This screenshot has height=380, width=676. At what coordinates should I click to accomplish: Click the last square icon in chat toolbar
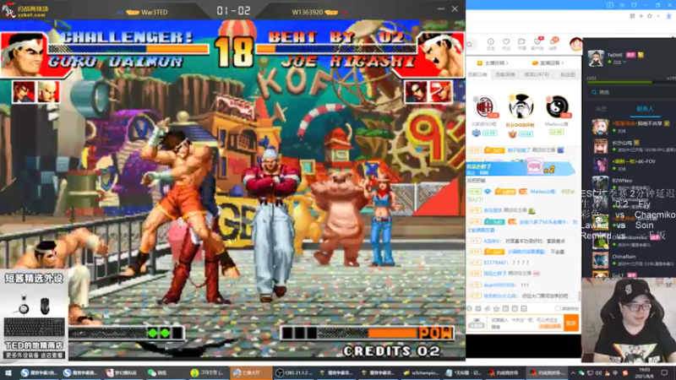(524, 308)
